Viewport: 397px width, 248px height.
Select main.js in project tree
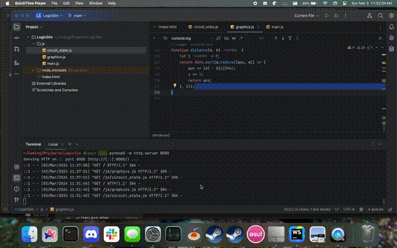53,63
